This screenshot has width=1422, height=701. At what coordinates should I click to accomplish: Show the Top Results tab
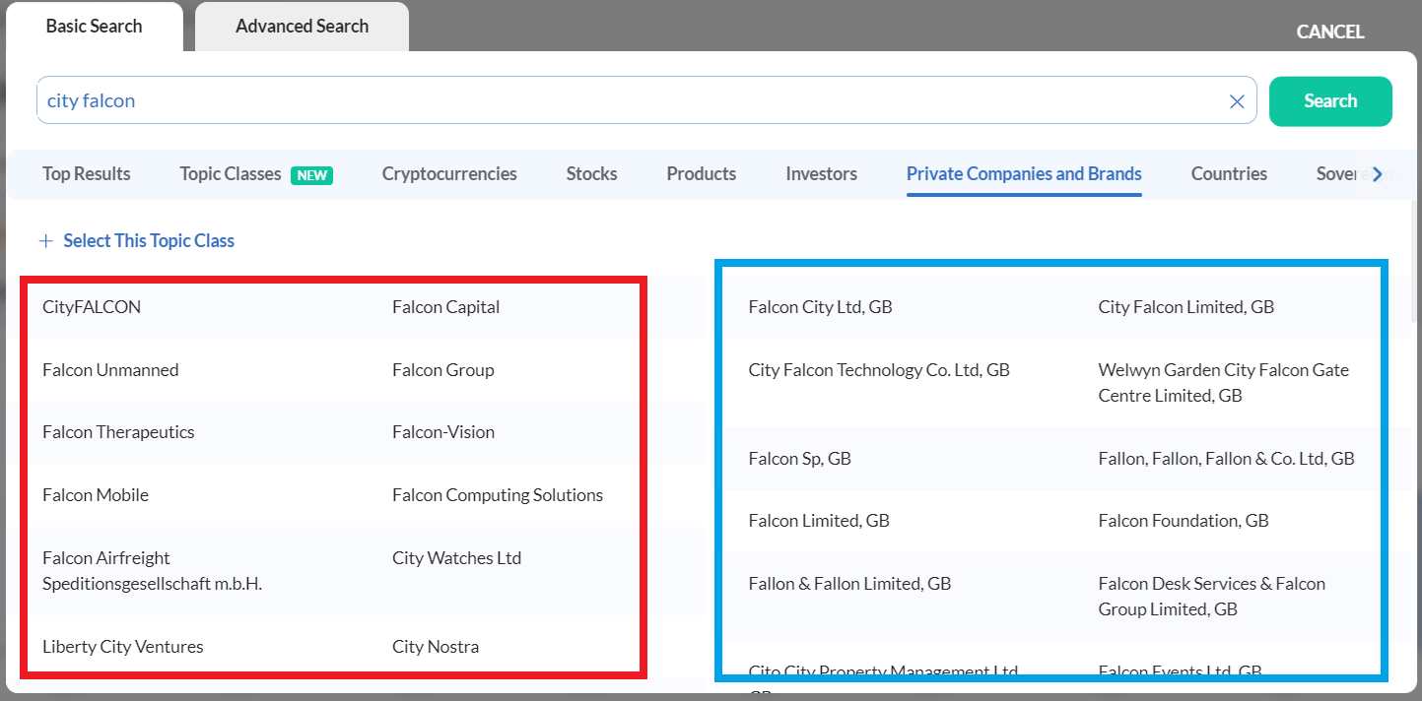click(87, 174)
